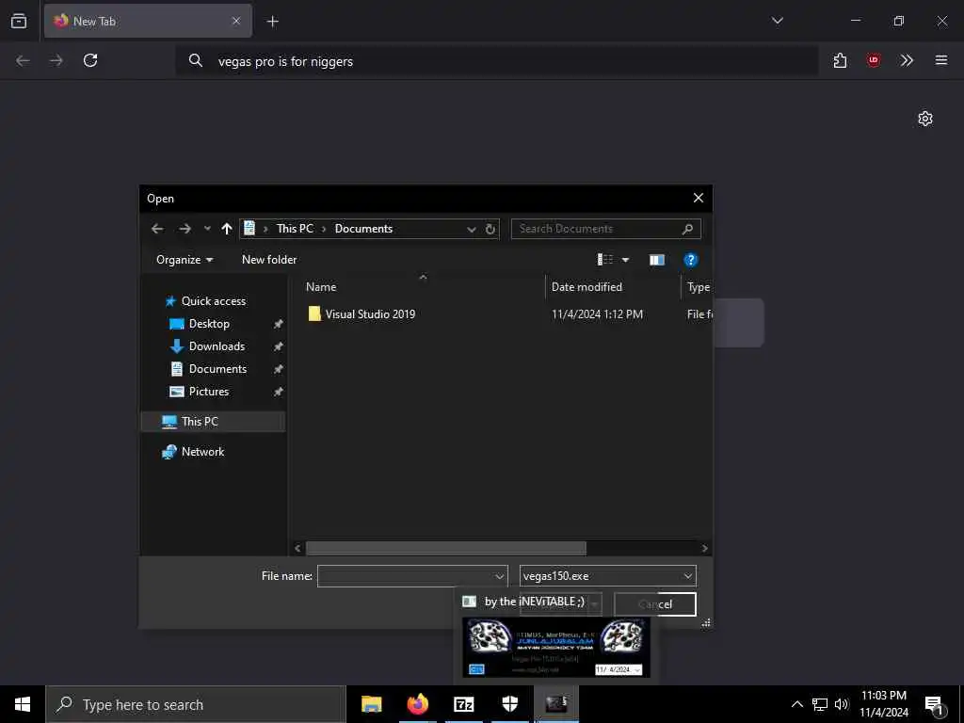Open the vegas150.exe file type dropdown

click(607, 576)
